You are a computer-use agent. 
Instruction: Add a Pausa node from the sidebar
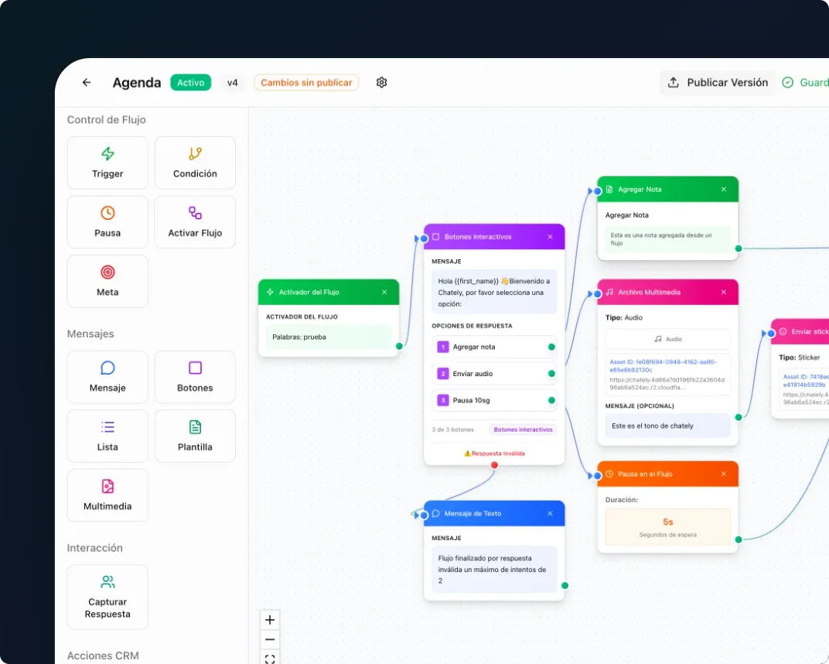(107, 222)
